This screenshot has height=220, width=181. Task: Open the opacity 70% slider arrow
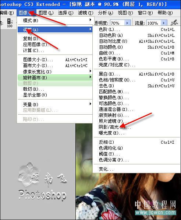[127, 23]
